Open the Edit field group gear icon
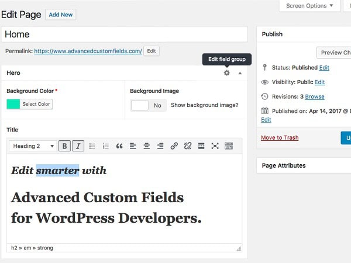The width and height of the screenshot is (351, 263). pyautogui.click(x=227, y=73)
